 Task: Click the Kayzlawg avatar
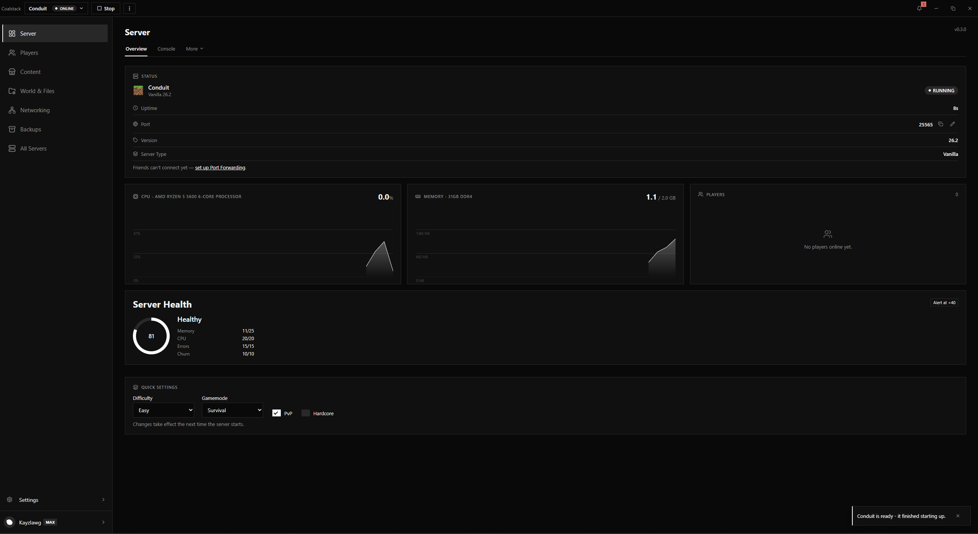pos(10,522)
